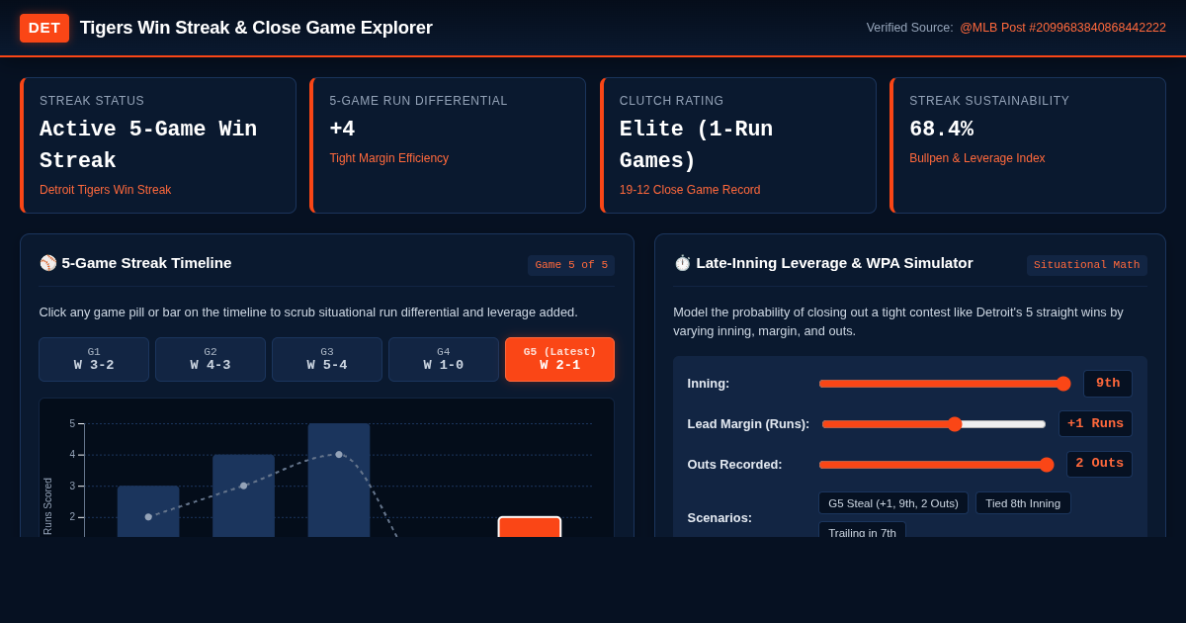The height and width of the screenshot is (623, 1186).
Task: Click the Game 3 bar in chart
Action: (x=339, y=481)
